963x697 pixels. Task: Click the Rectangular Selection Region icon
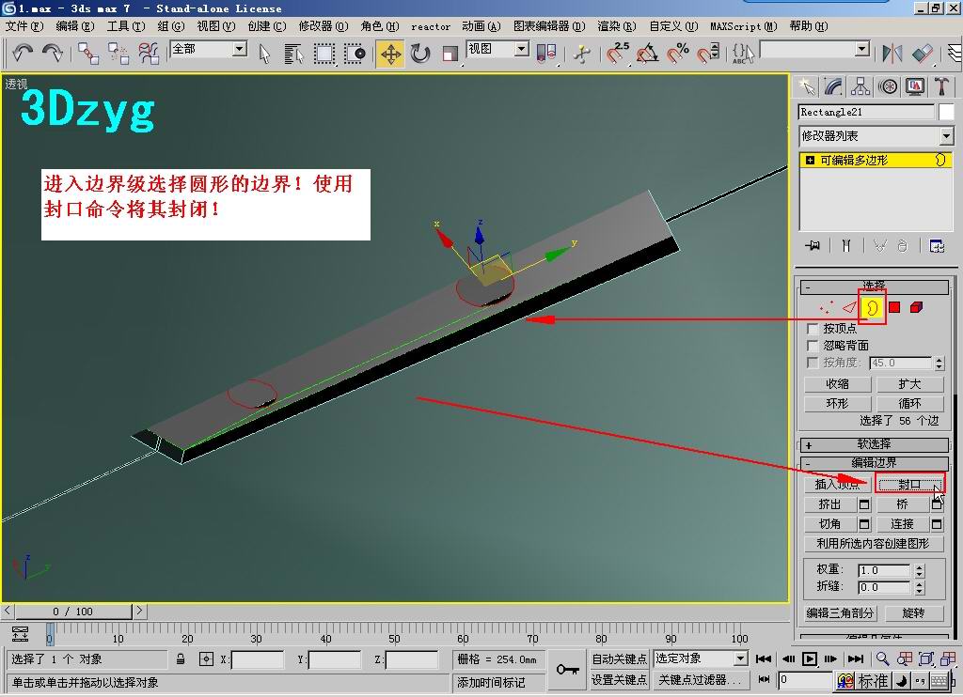324,54
